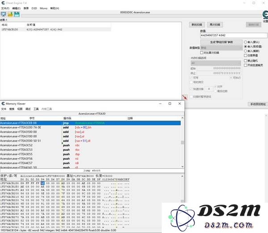Select the push rsi instruction row
This screenshot has height=233, width=268.
pos(90,158)
